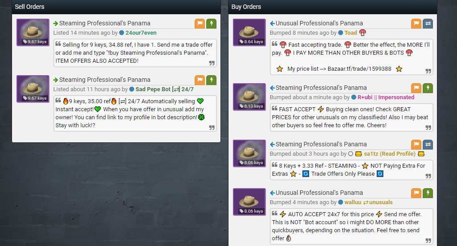Click the Sell Orders panel header
This screenshot has width=457, height=246.
point(116,7)
